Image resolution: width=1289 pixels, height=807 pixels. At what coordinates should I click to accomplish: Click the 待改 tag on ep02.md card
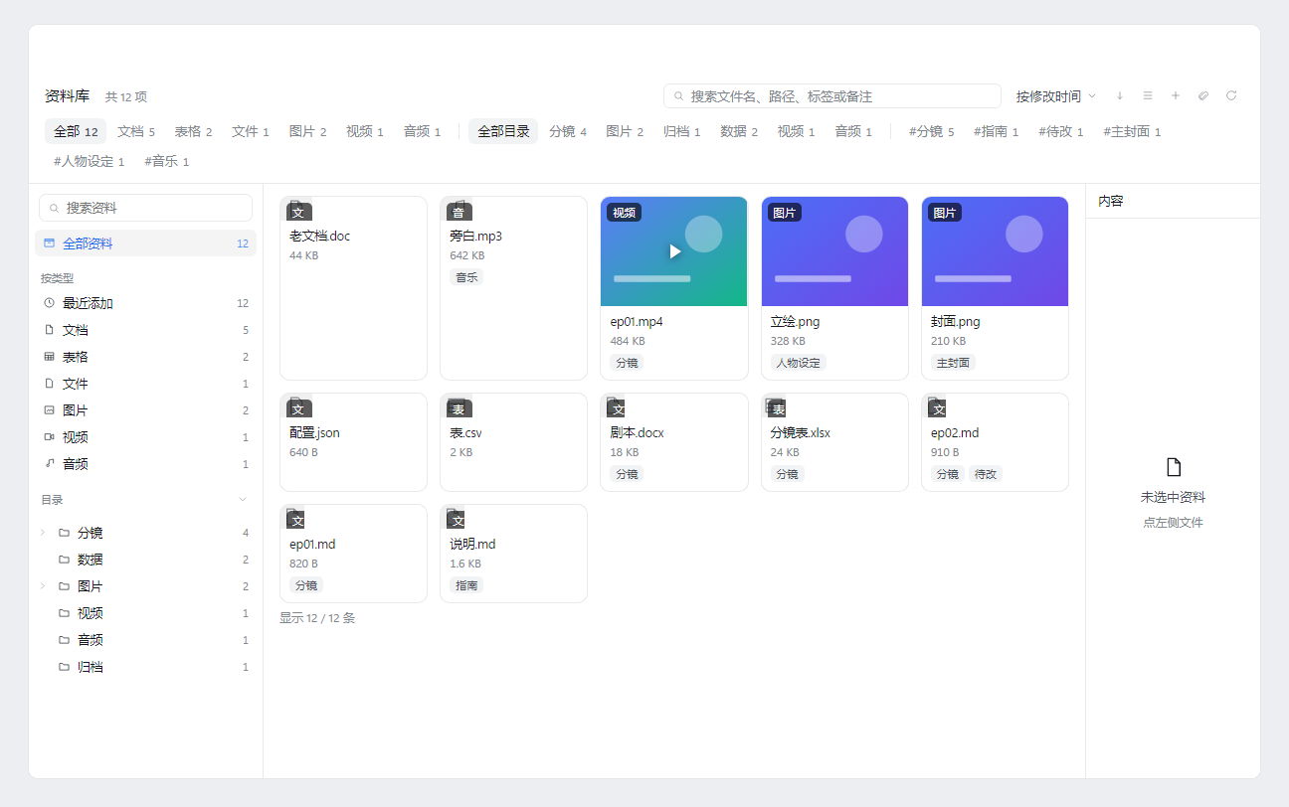click(986, 474)
